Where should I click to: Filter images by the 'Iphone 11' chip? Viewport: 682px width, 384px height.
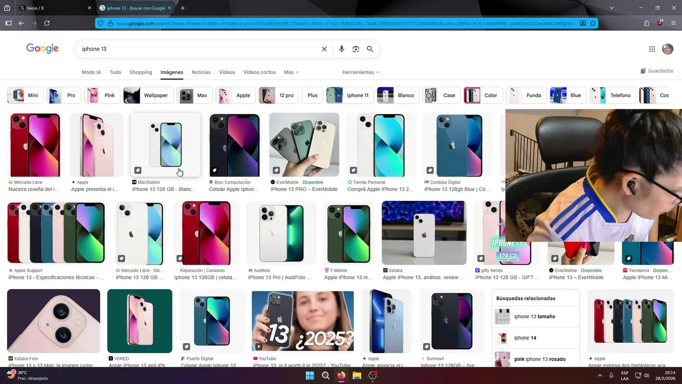350,95
